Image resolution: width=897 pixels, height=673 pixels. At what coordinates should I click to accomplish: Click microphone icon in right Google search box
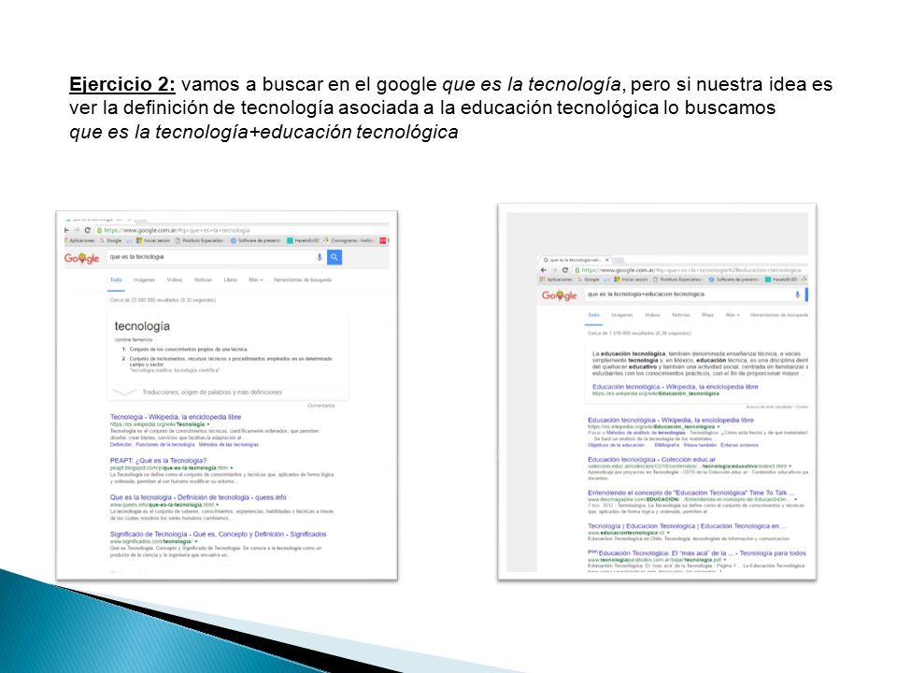[797, 294]
